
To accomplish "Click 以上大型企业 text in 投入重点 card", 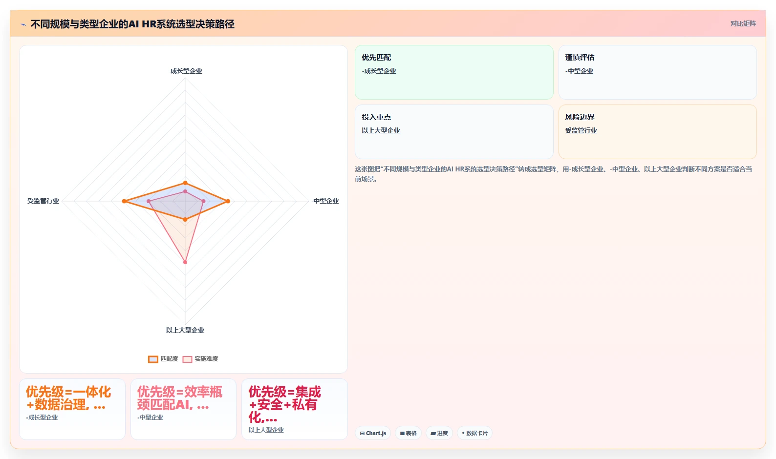I will click(381, 130).
